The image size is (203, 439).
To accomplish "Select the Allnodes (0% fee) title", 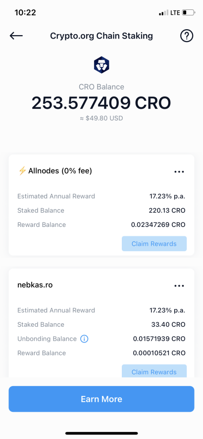I will click(60, 171).
